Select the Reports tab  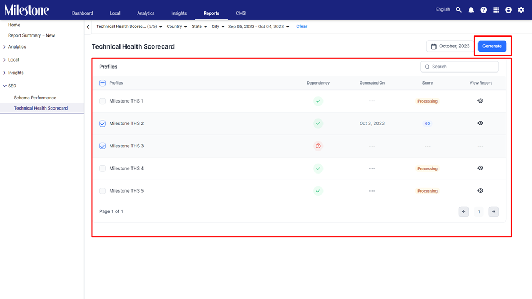pyautogui.click(x=211, y=13)
